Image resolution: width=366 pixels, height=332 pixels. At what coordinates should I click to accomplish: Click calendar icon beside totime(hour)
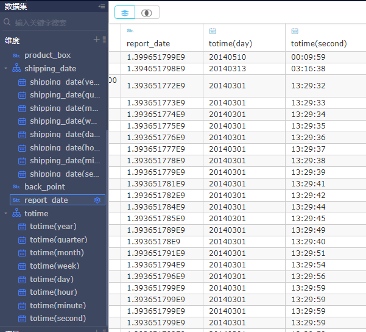(22, 292)
